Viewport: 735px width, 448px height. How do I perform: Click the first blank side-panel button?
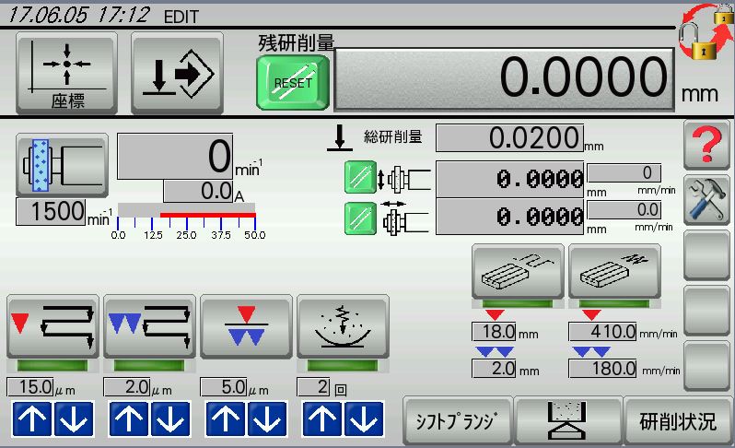(706, 255)
